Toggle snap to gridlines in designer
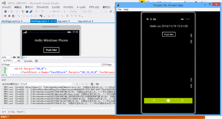This screenshot has height=119, width=222. coord(18,57)
